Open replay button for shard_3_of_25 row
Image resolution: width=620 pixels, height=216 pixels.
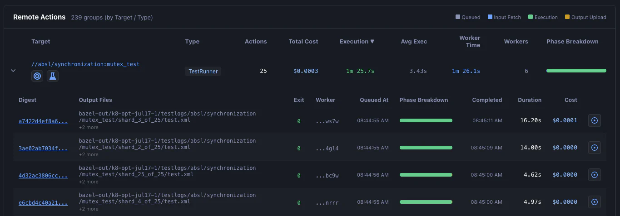tap(595, 120)
